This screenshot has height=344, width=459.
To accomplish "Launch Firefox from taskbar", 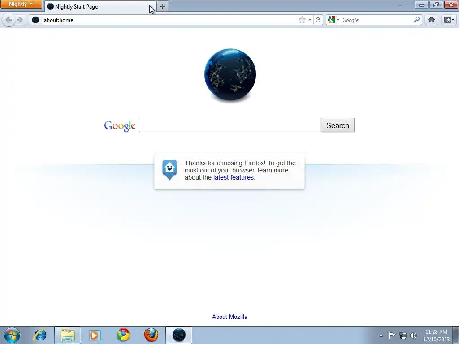I will [151, 335].
